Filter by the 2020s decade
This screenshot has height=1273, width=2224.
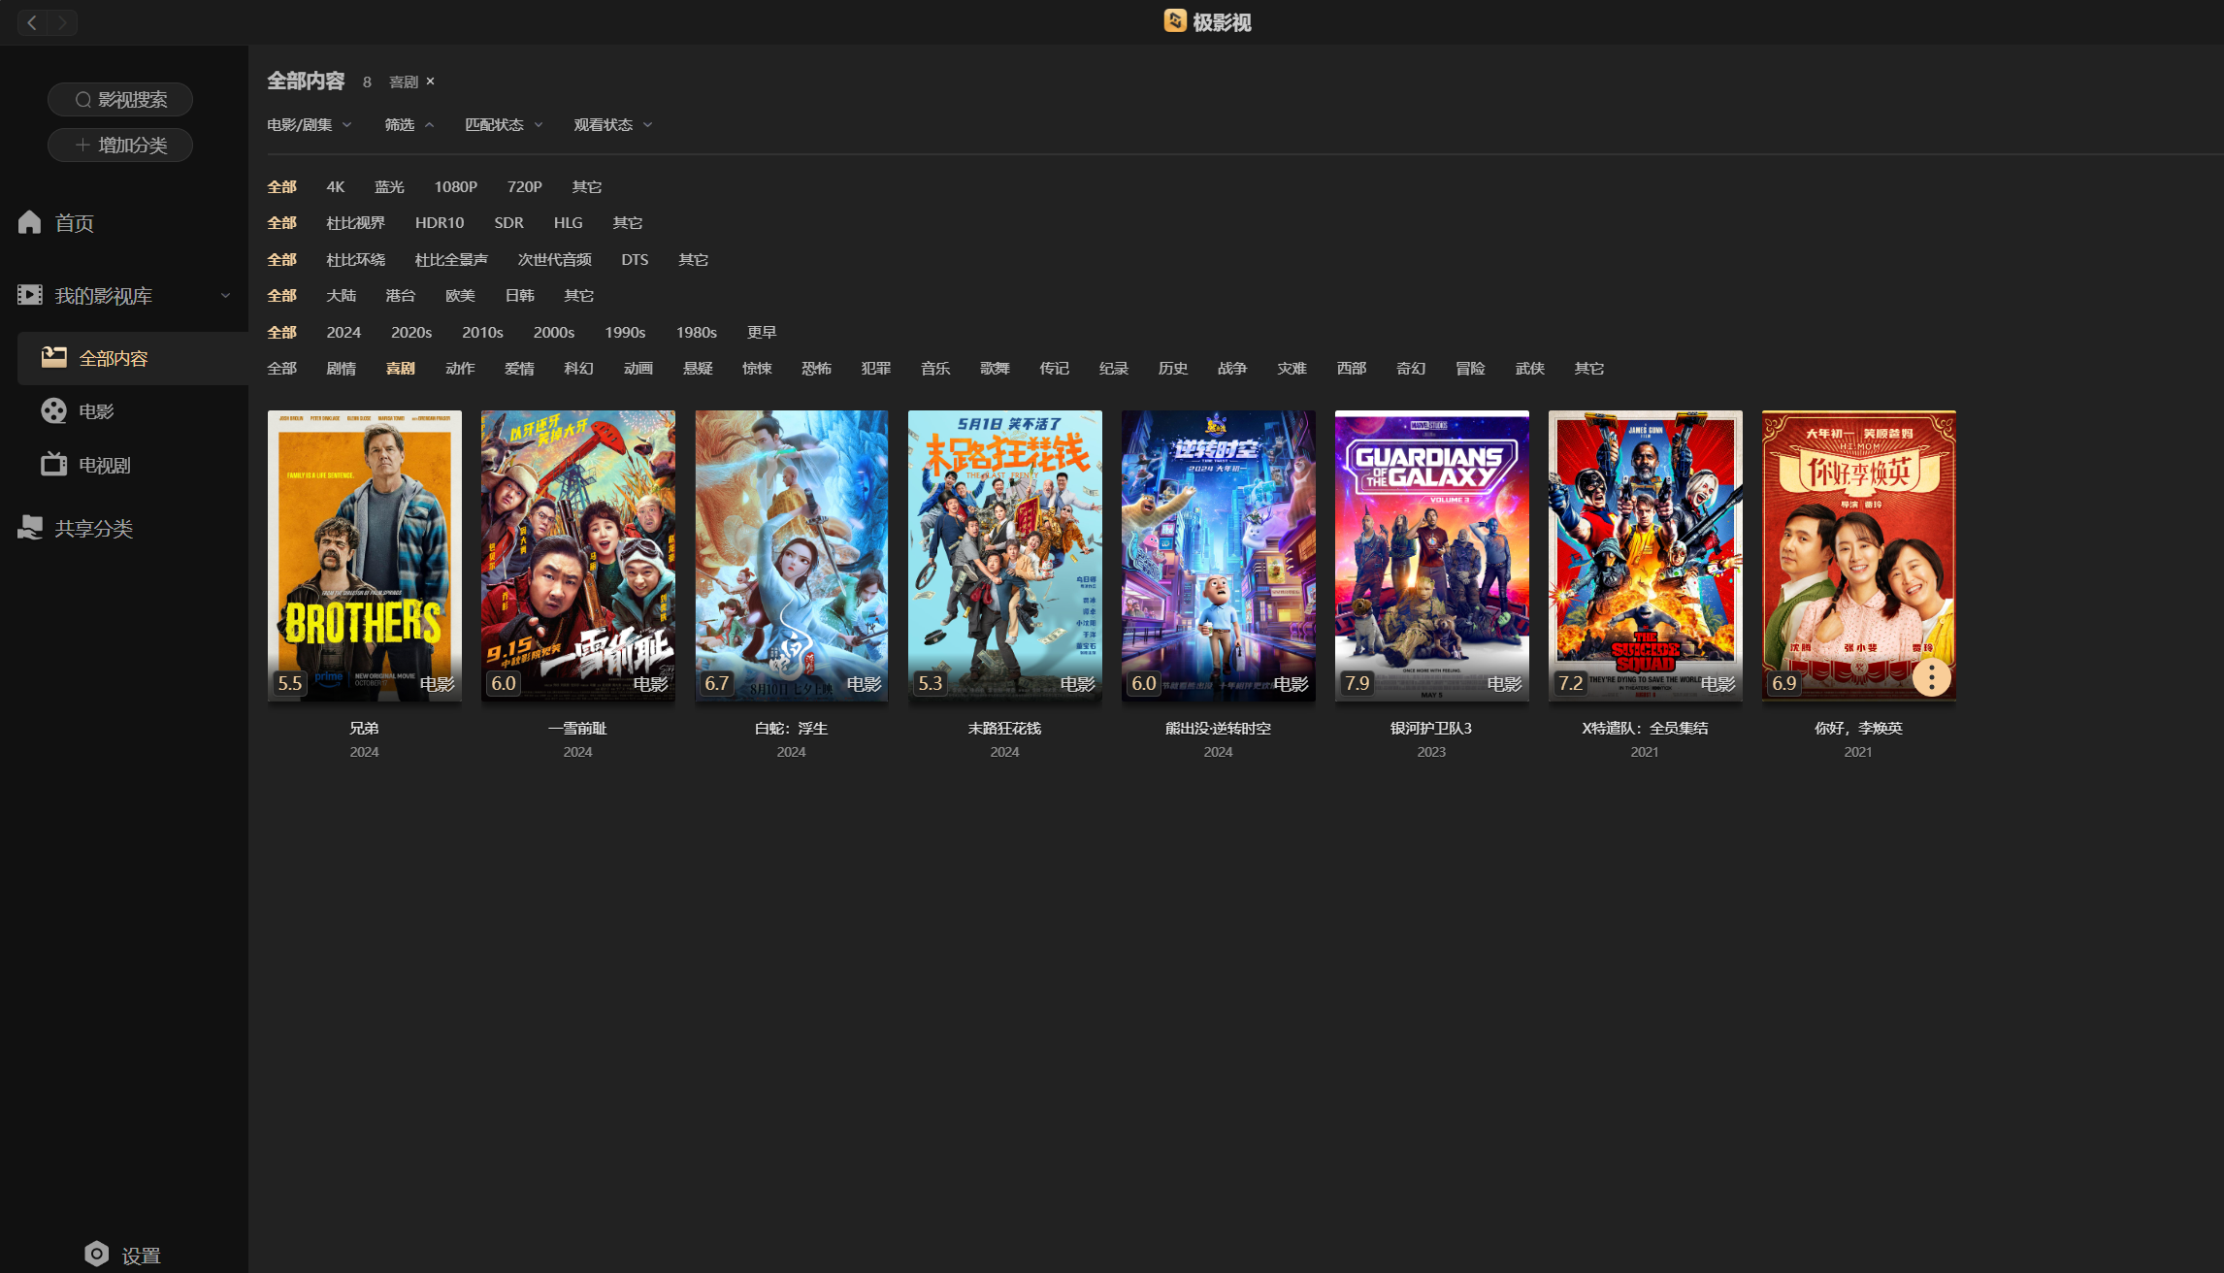411,332
